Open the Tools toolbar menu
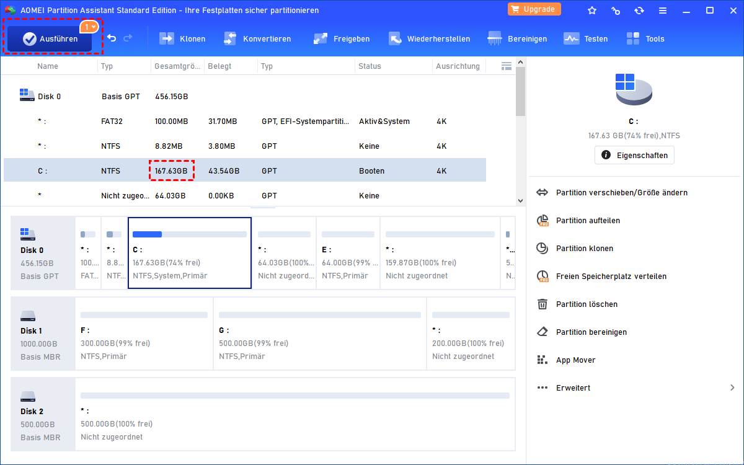 click(645, 38)
